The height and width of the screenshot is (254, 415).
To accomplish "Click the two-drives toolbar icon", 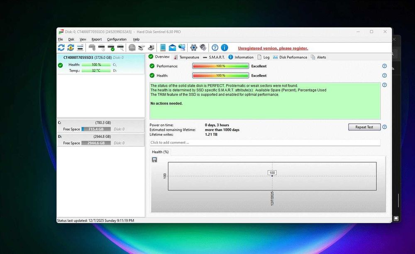I will 142,48.
